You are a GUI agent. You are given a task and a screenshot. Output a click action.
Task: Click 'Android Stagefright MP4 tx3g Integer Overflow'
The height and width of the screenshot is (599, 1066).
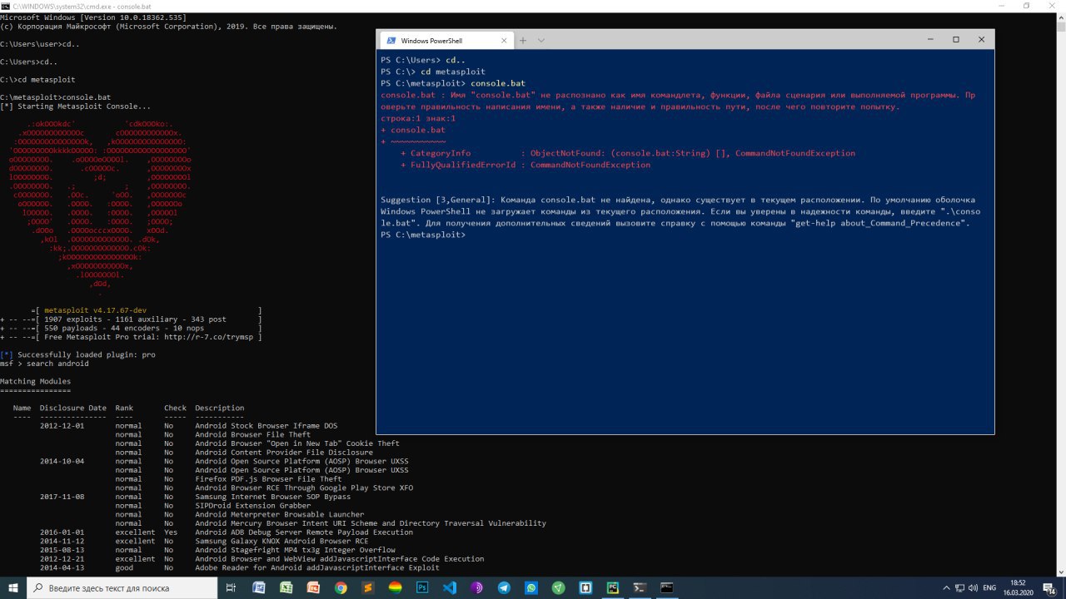coord(295,550)
